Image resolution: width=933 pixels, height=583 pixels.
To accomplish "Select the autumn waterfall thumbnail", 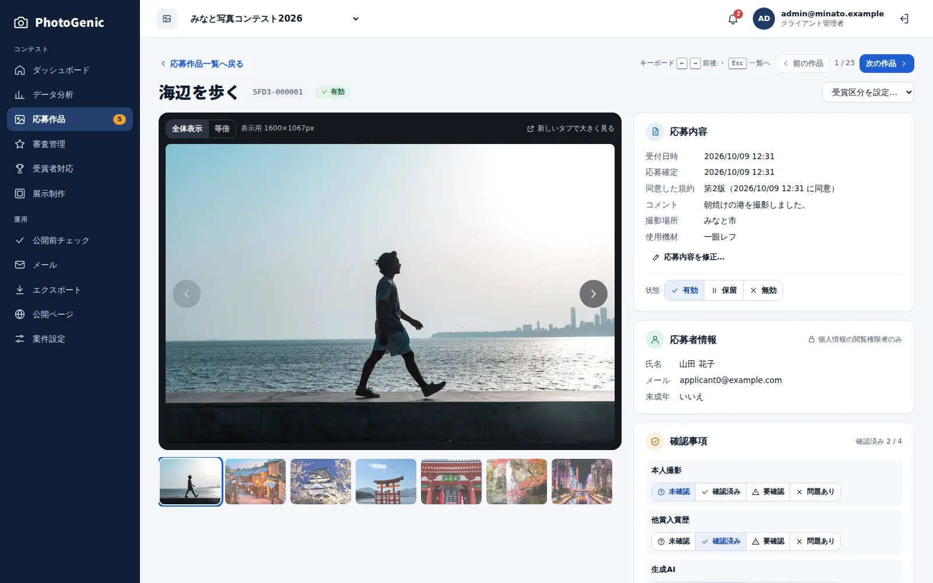I will click(x=517, y=482).
